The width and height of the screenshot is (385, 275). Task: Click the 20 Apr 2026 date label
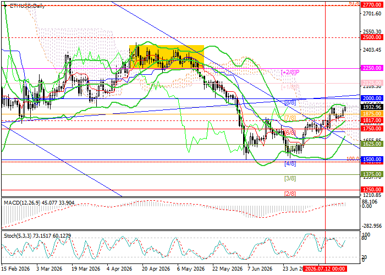tap(156, 268)
